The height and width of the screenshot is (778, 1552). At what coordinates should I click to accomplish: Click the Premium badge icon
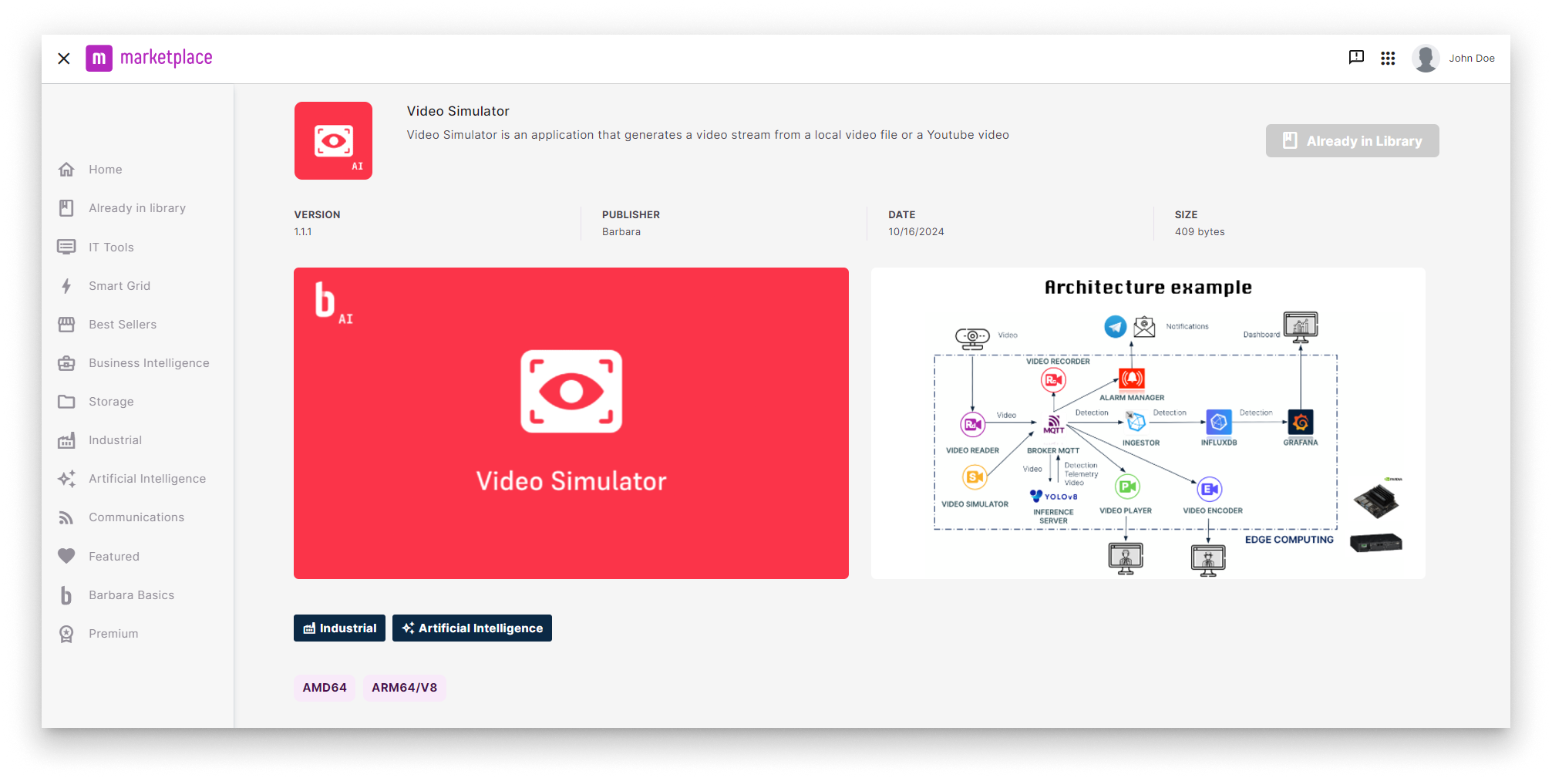(x=67, y=634)
